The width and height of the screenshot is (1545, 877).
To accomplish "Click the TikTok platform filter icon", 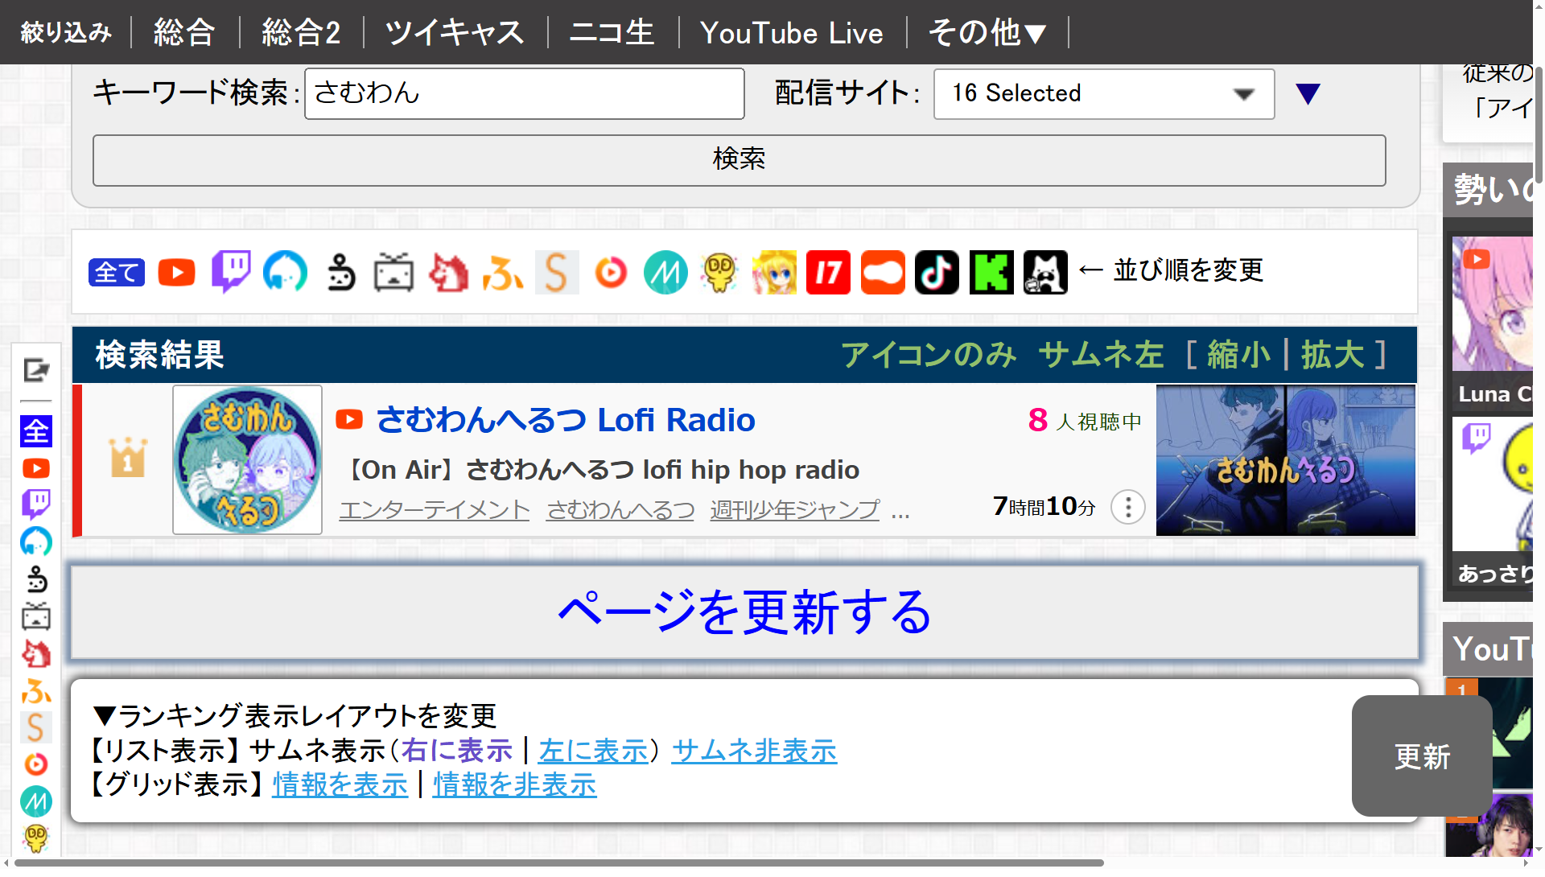I will coord(937,273).
